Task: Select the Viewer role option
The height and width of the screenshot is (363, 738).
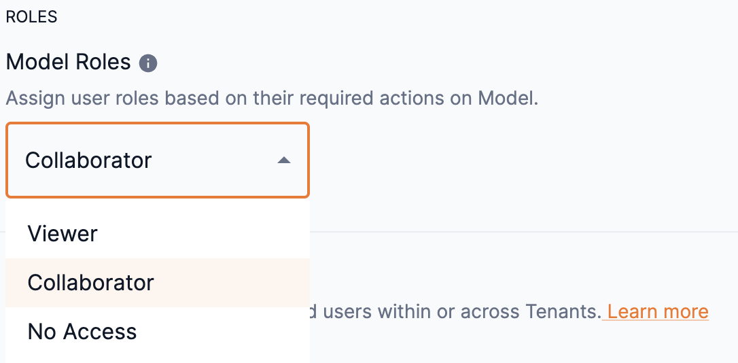Action: point(63,234)
